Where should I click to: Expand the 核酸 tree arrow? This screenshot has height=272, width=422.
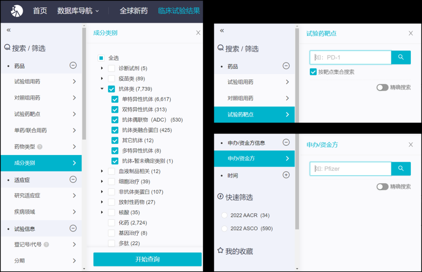click(102, 212)
